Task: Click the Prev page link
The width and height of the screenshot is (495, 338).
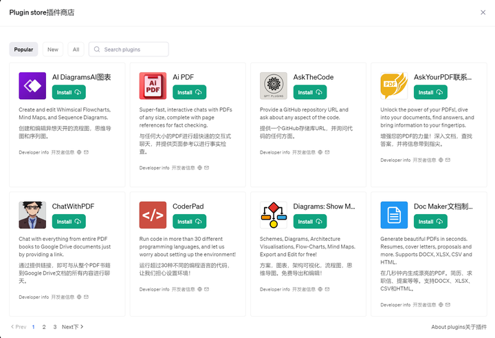Action: coord(19,327)
